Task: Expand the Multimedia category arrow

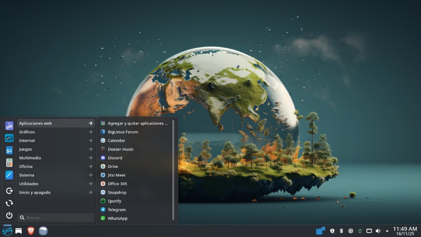Action: [x=90, y=158]
